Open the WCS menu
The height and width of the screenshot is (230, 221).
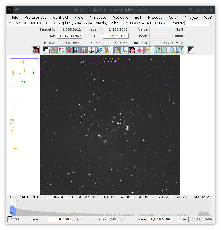208,17
